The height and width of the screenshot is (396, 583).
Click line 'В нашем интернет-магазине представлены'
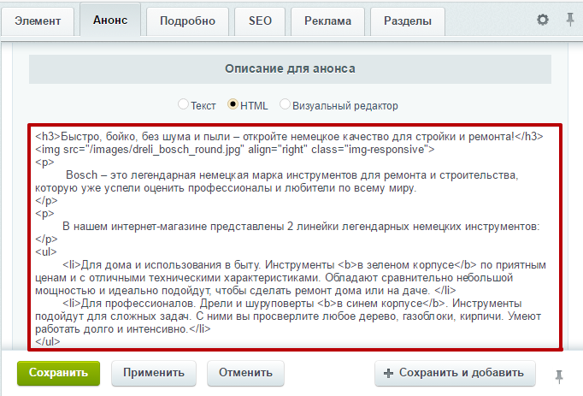coord(301,227)
